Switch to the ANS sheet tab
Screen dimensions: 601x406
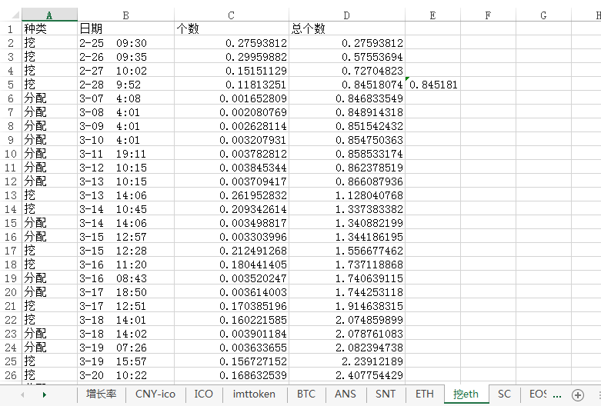345,394
